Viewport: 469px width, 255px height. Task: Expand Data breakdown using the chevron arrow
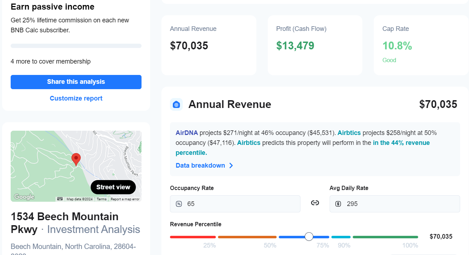(x=231, y=166)
